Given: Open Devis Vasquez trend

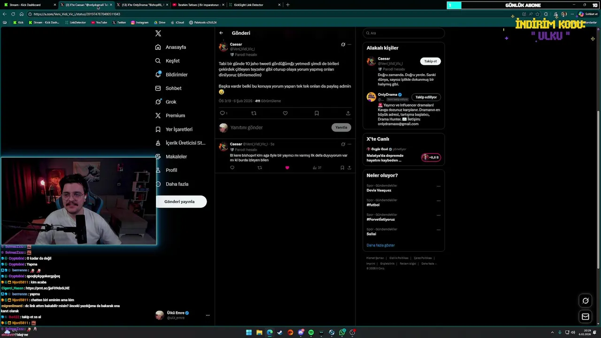Looking at the screenshot, I should 379,190.
